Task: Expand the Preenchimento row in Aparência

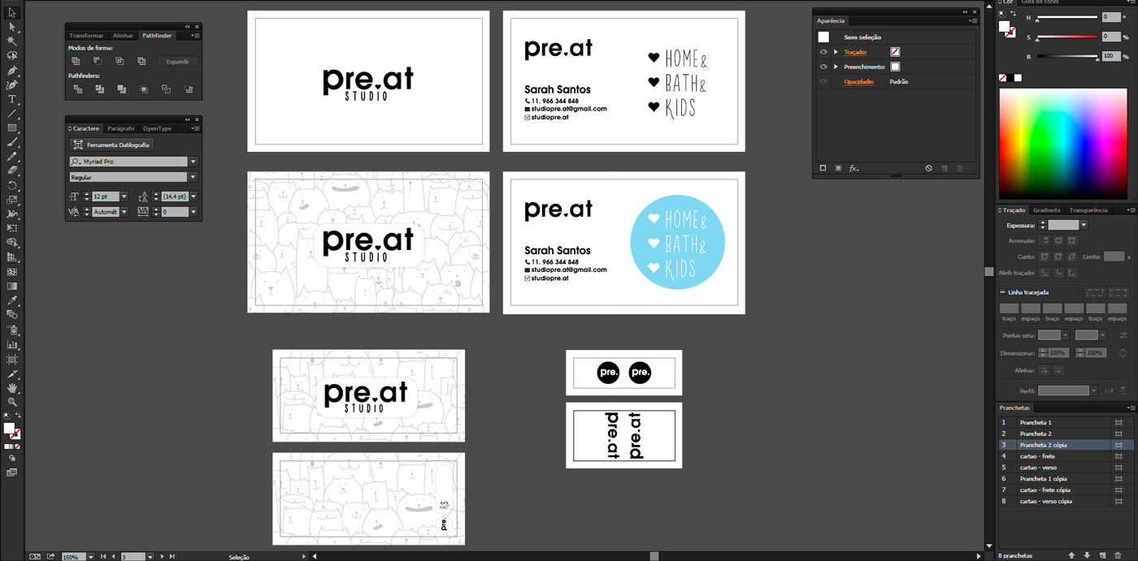Action: [836, 67]
